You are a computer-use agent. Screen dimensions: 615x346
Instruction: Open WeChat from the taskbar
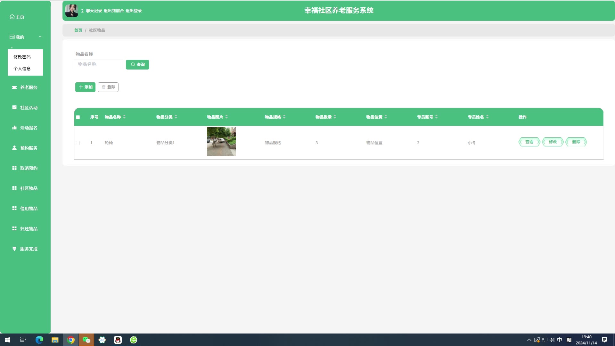coord(86,340)
